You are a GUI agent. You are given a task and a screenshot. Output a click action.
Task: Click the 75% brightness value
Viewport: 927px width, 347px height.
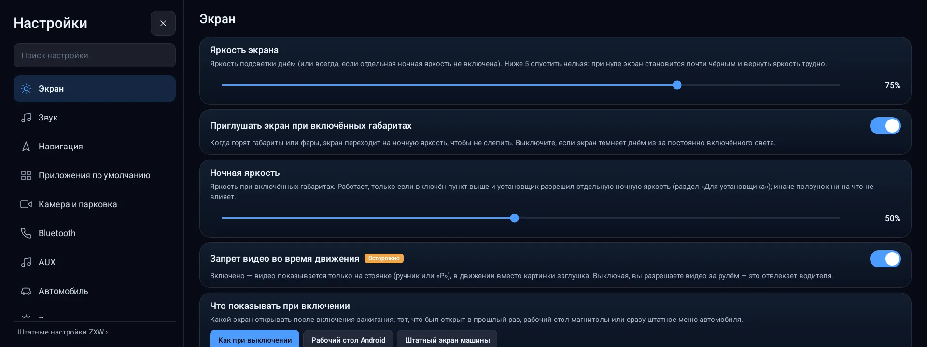pyautogui.click(x=892, y=85)
